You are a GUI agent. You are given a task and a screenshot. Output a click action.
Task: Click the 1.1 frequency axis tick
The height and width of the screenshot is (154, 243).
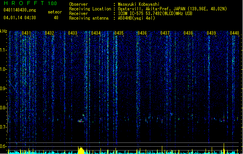[x=3, y=50]
